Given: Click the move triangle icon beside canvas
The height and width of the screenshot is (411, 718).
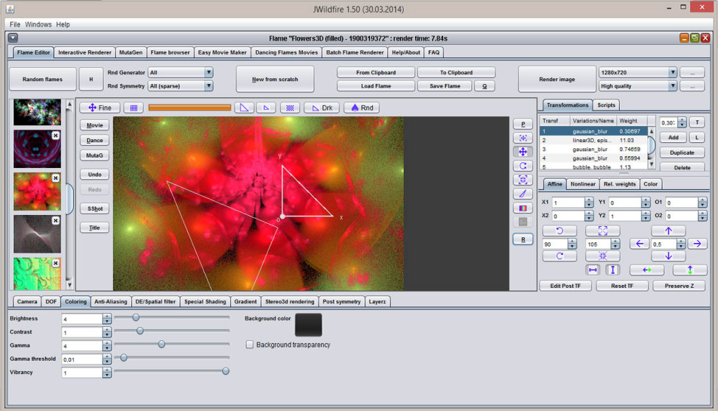Looking at the screenshot, I should 523,152.
